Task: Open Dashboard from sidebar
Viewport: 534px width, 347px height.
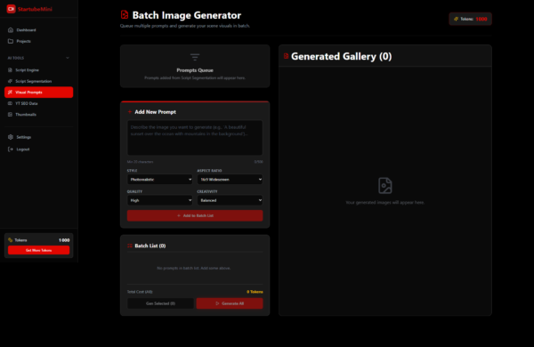Action: (x=39, y=30)
